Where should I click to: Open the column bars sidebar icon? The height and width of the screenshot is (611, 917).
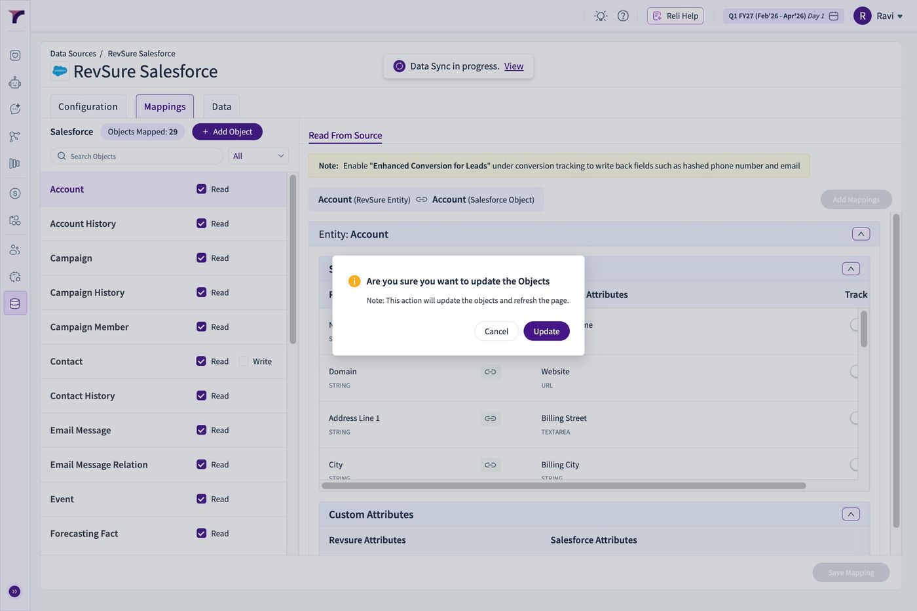click(x=15, y=163)
